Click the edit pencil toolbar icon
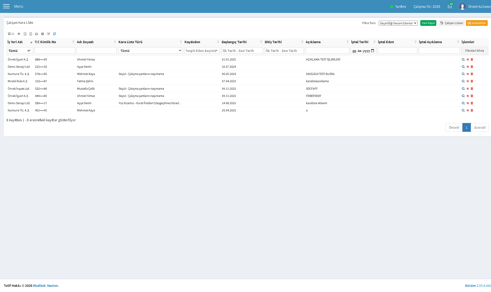The height and width of the screenshot is (292, 491). [x=49, y=34]
